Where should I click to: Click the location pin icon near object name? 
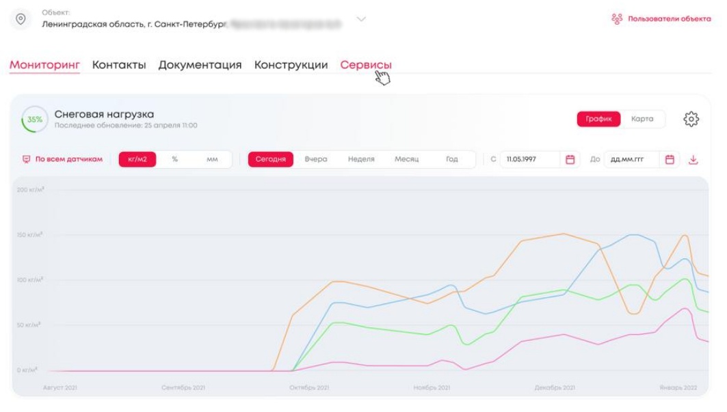coord(21,18)
